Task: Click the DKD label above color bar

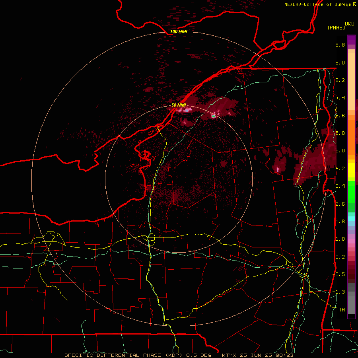Action: click(350, 24)
